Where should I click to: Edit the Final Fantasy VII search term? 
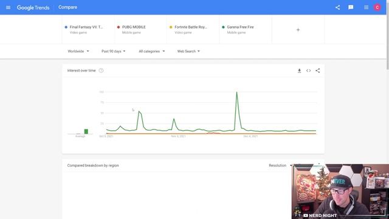coord(88,30)
